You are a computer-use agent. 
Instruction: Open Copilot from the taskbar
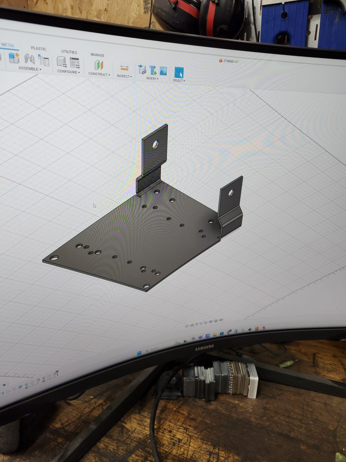click(193, 338)
